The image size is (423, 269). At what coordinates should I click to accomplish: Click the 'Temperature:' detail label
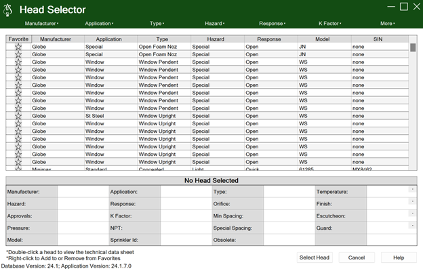point(332,192)
